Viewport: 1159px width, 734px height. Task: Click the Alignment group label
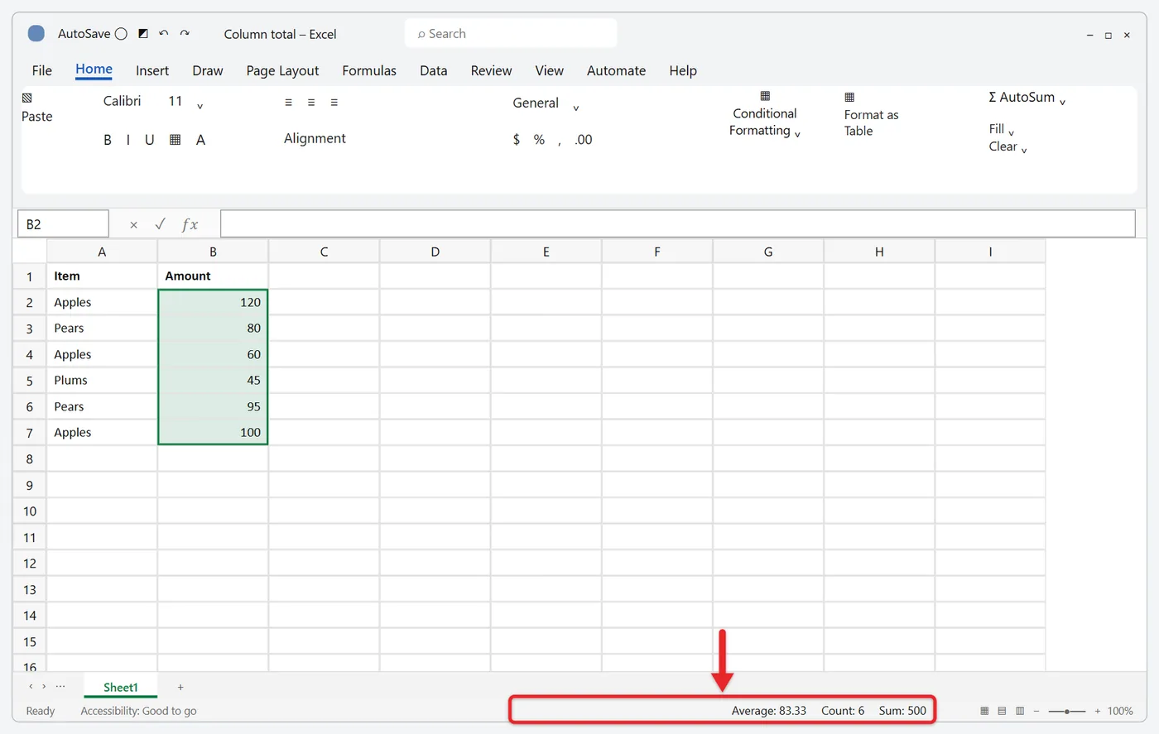pos(315,138)
